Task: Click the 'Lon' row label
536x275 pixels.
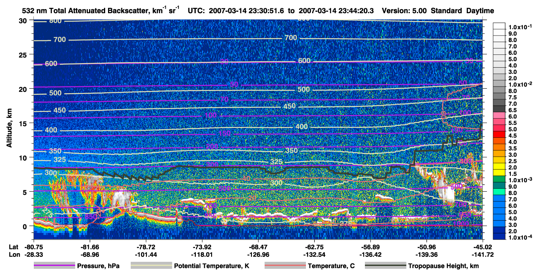Action: coord(14,254)
